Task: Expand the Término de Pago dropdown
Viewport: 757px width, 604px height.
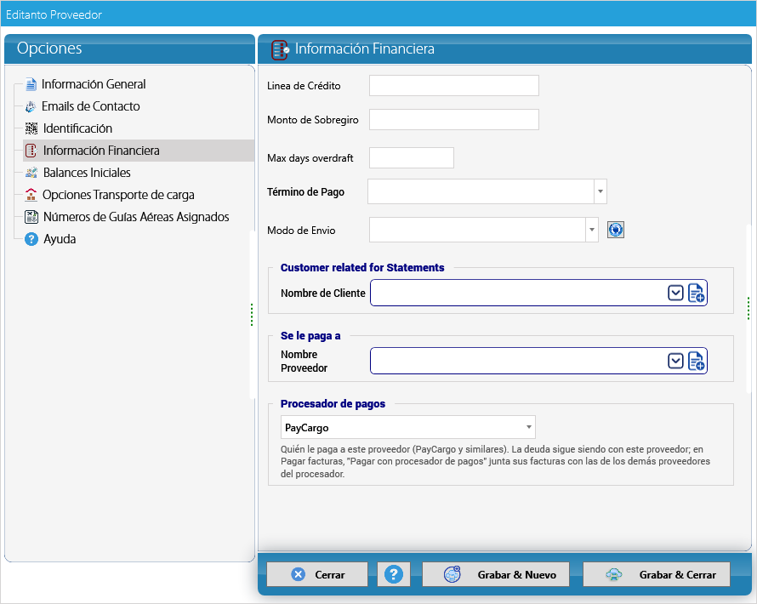Action: tap(600, 191)
